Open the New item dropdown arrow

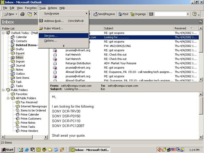click(16, 14)
